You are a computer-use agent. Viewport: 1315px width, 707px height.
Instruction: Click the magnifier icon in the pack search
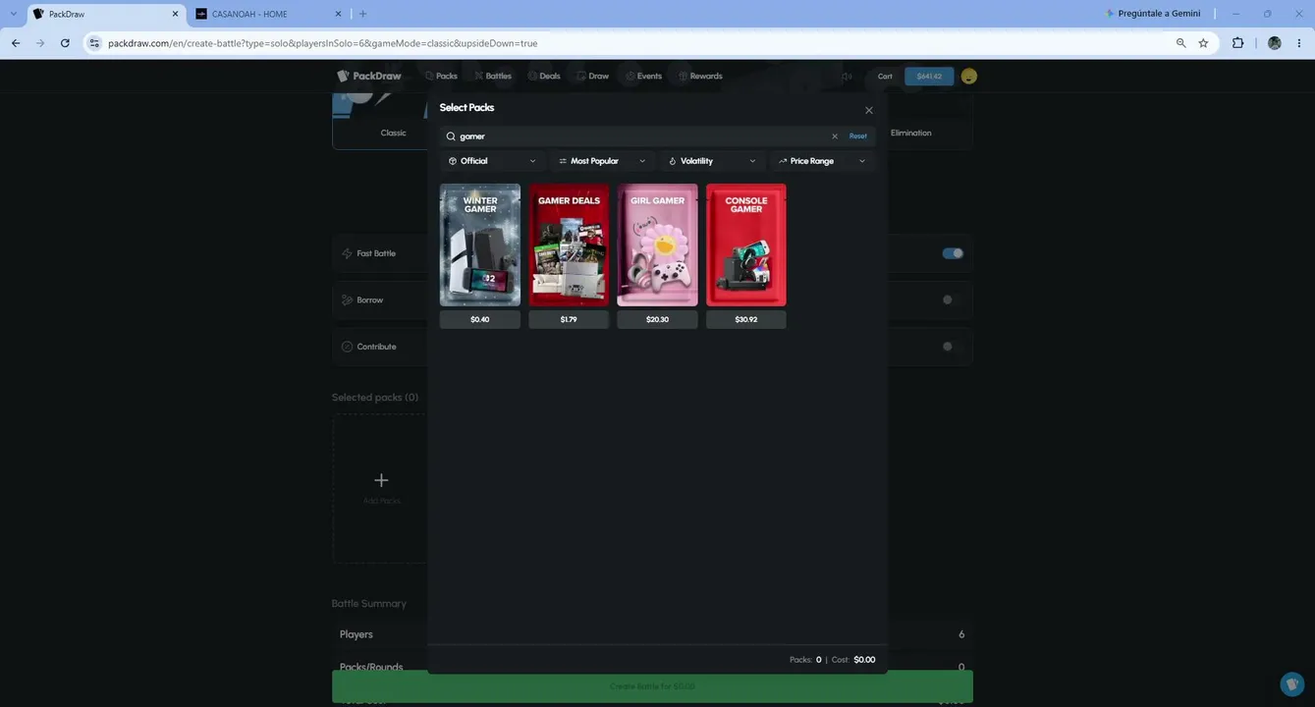[x=451, y=136]
